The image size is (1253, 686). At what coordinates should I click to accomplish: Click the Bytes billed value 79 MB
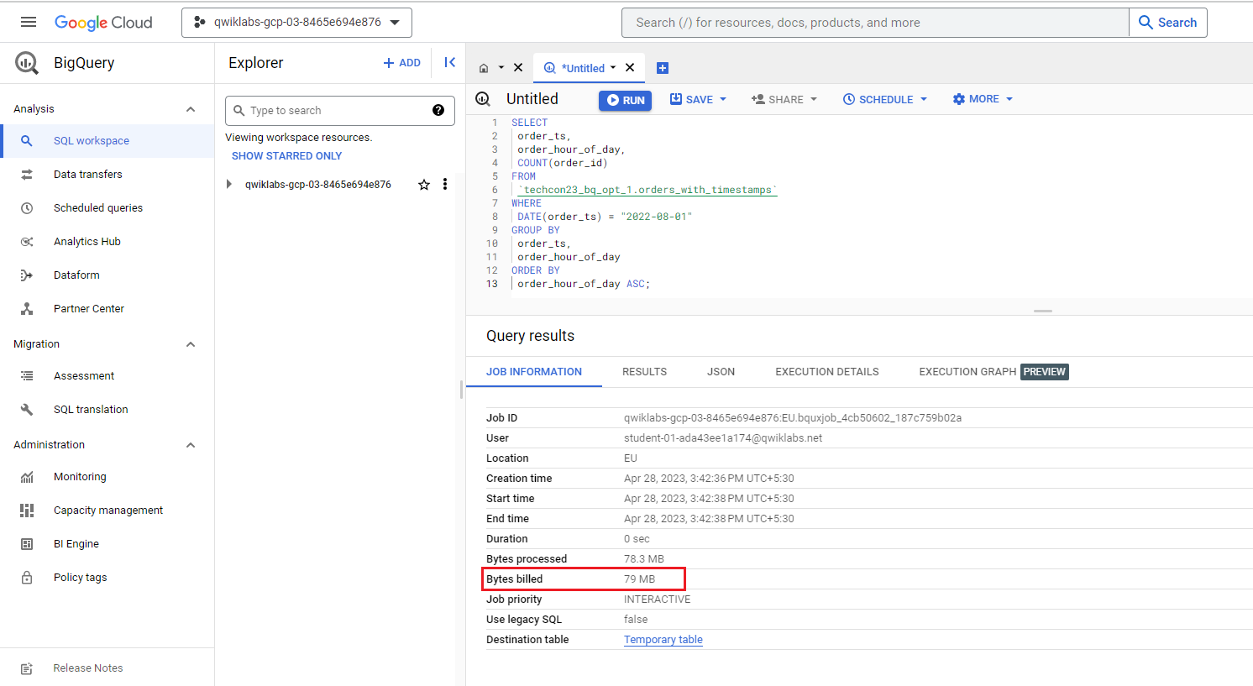click(x=640, y=579)
